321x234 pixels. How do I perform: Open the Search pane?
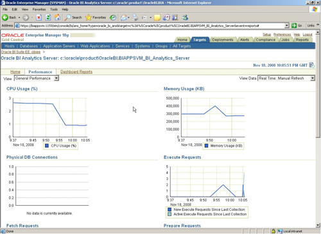73,17
